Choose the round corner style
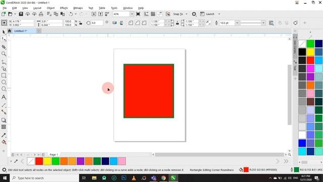Viewport: 323px width, 182px height. point(131,23)
